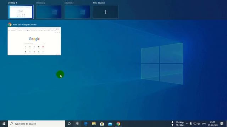Click the microphone tray icon

point(191,124)
